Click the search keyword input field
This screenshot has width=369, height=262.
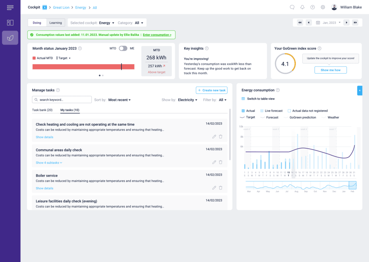(x=62, y=100)
